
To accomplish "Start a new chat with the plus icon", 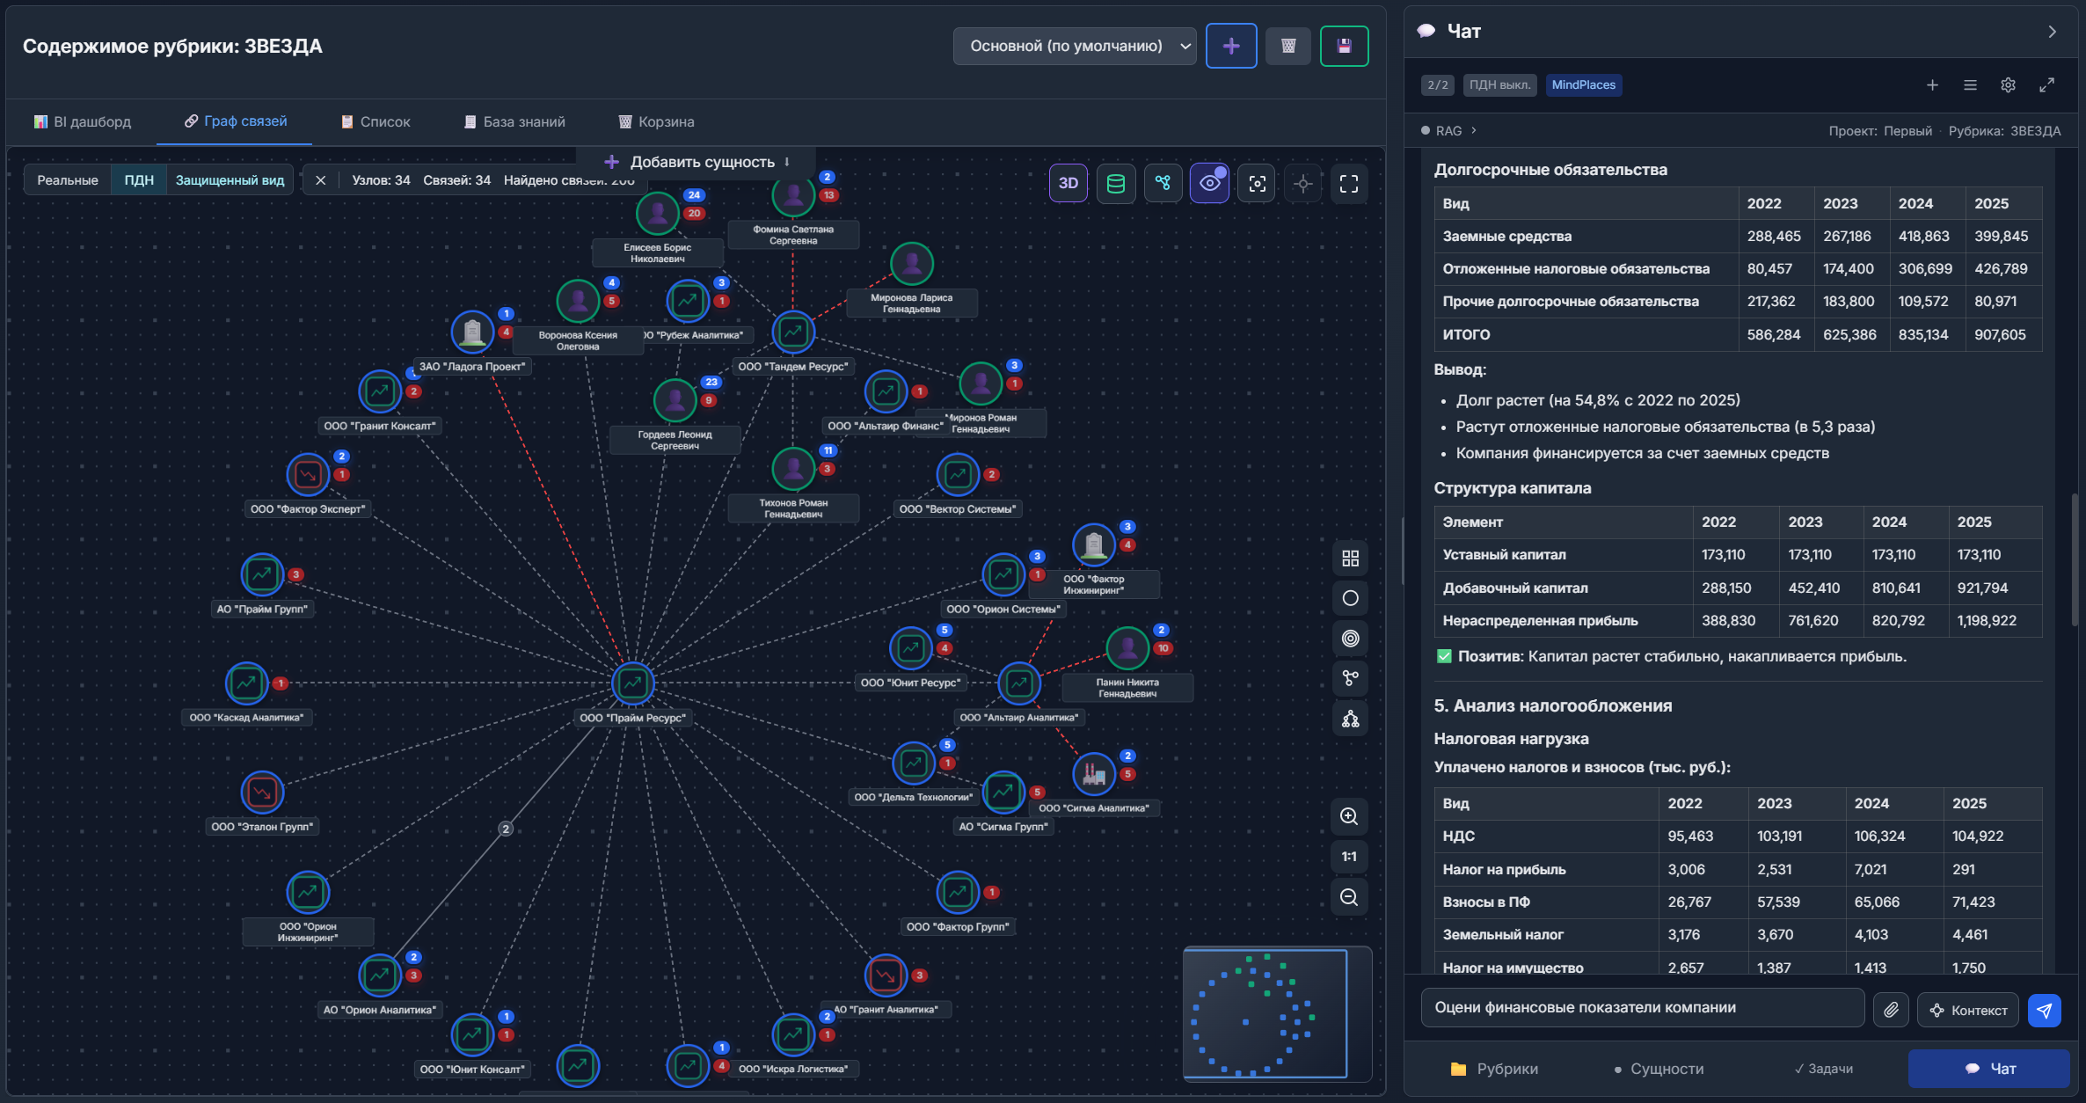I will point(1932,85).
